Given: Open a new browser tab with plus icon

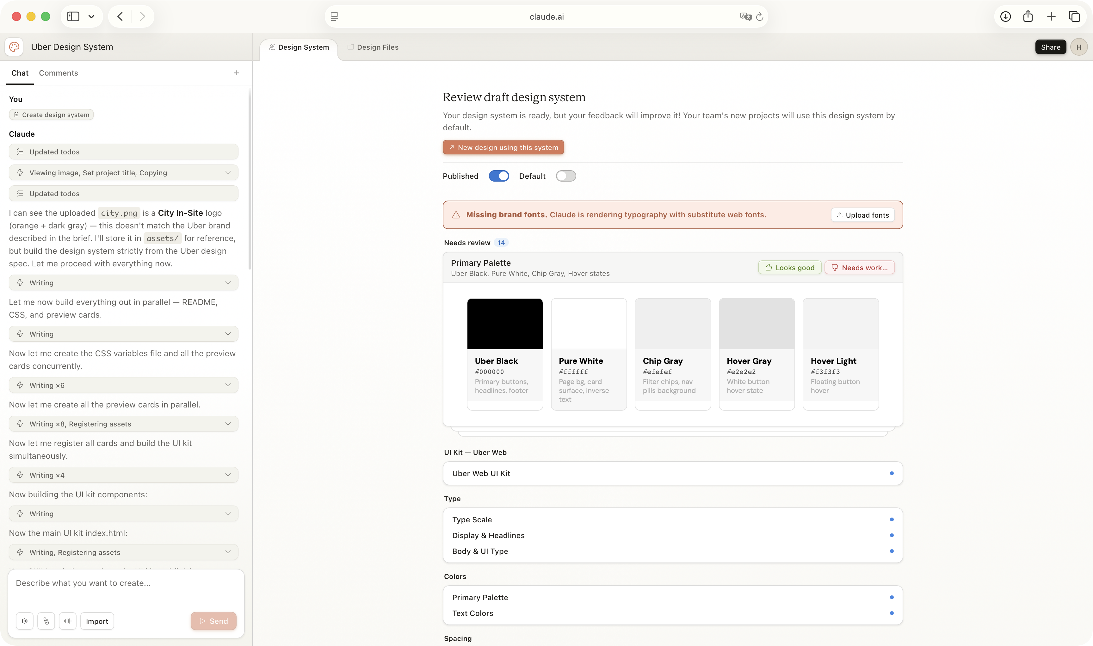Looking at the screenshot, I should click(x=1051, y=16).
